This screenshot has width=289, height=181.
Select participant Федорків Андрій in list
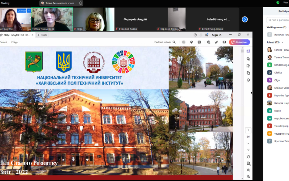click(278, 134)
